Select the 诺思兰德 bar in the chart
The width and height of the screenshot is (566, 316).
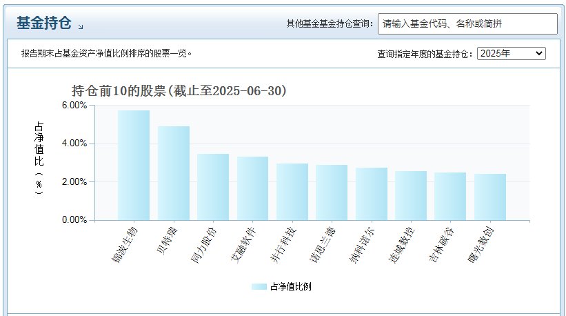pyautogui.click(x=332, y=193)
